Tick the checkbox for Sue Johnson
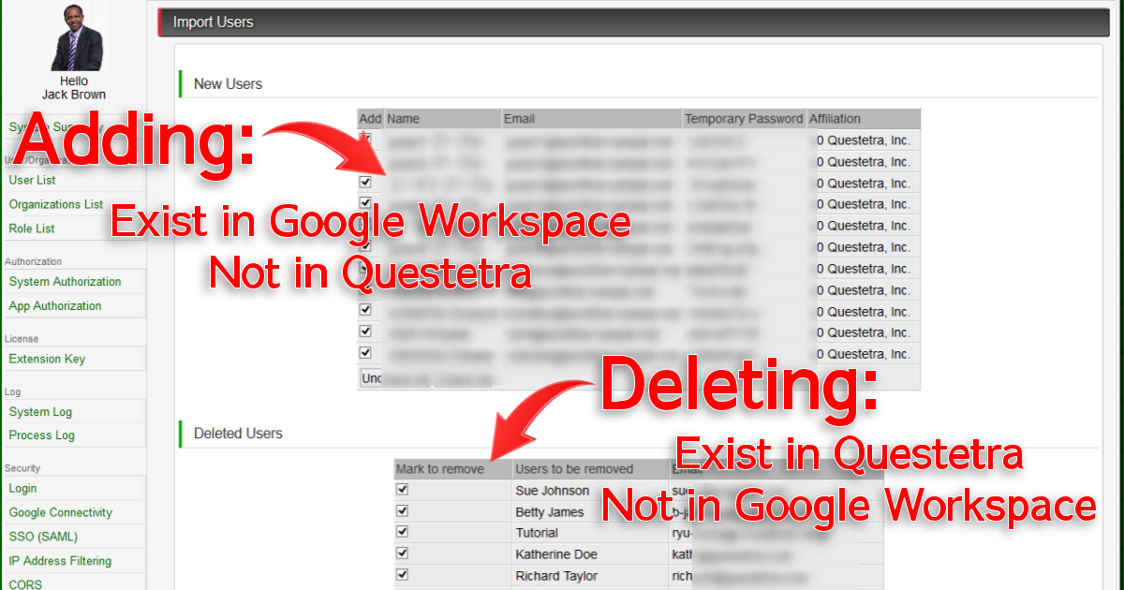Viewport: 1124px width, 590px height. pyautogui.click(x=403, y=490)
